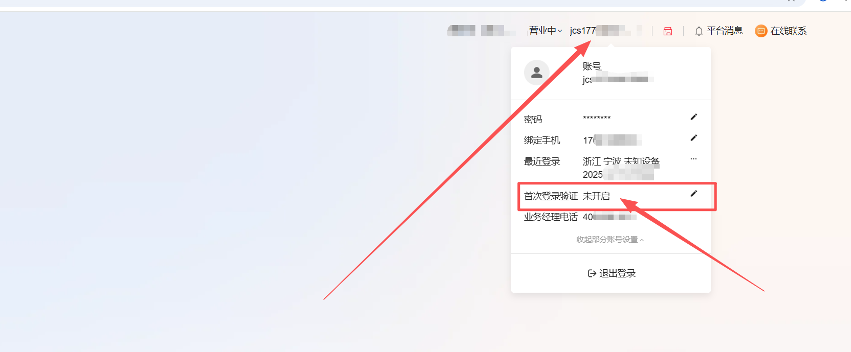Collapse via 收起部分账号设置 link
851x352 pixels.
[x=610, y=240]
